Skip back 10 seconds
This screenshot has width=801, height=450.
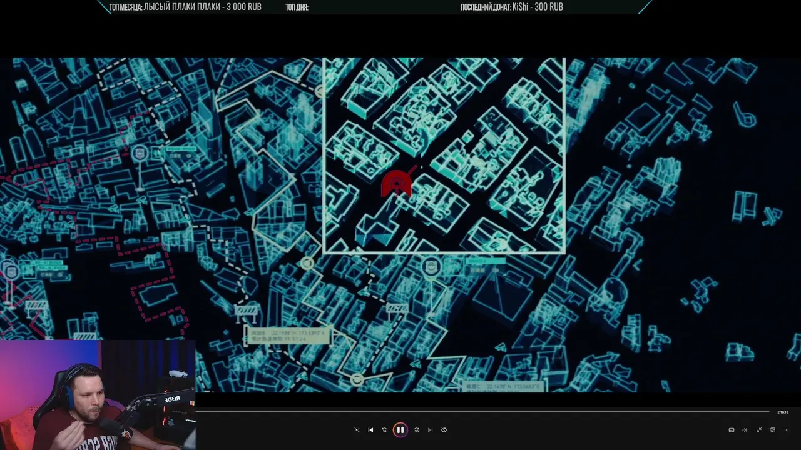pos(384,430)
